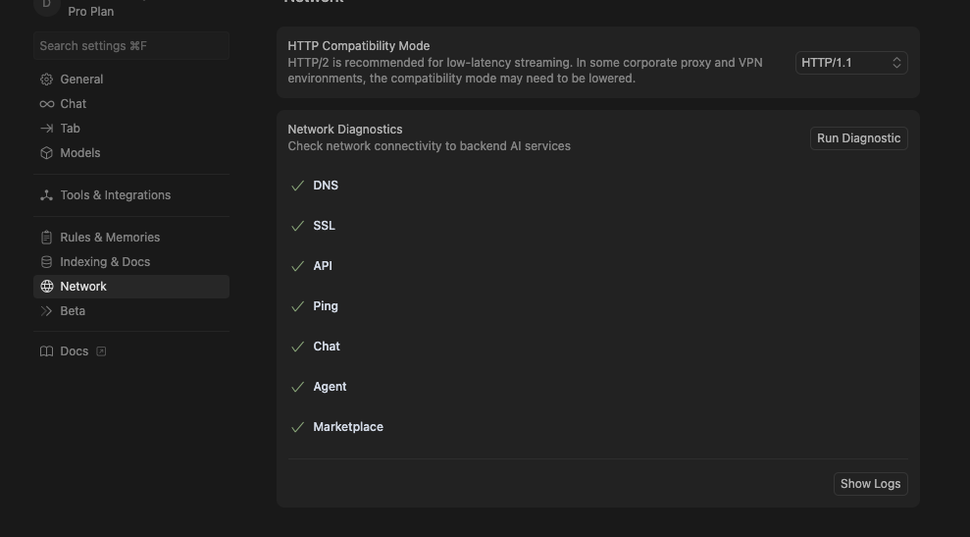Click the Show Logs button
This screenshot has width=970, height=537.
point(870,484)
